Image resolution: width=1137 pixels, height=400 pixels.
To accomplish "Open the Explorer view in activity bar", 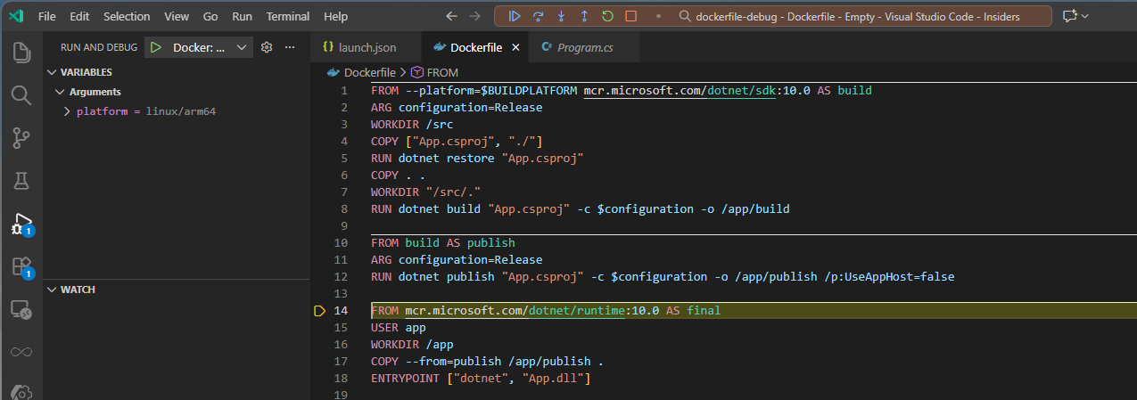I will (x=21, y=53).
